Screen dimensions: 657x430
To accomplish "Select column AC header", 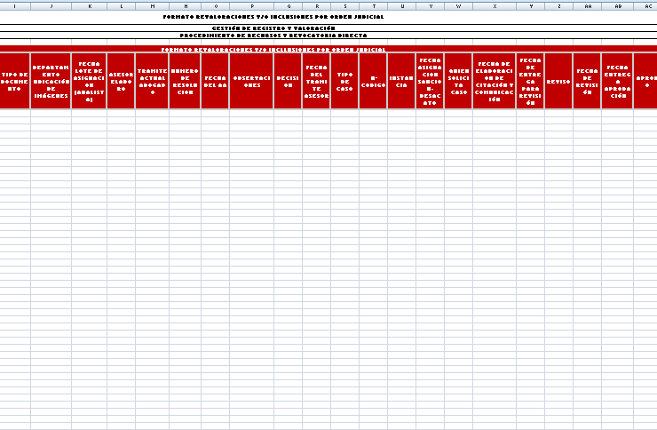I will pyautogui.click(x=645, y=6).
